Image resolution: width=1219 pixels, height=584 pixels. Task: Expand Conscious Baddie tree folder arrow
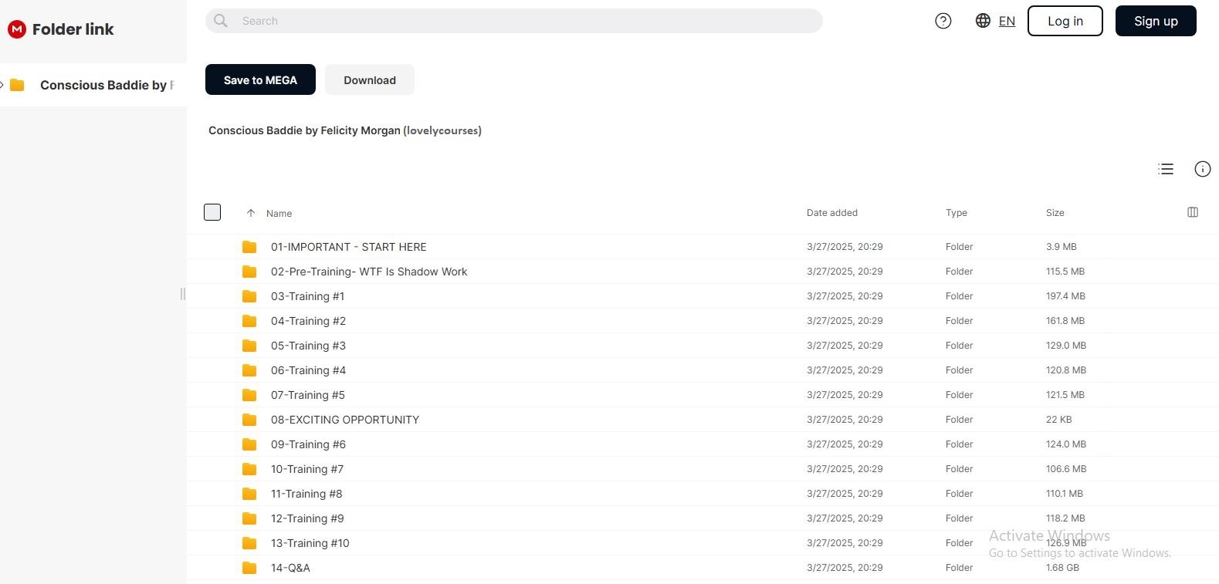pyautogui.click(x=3, y=85)
